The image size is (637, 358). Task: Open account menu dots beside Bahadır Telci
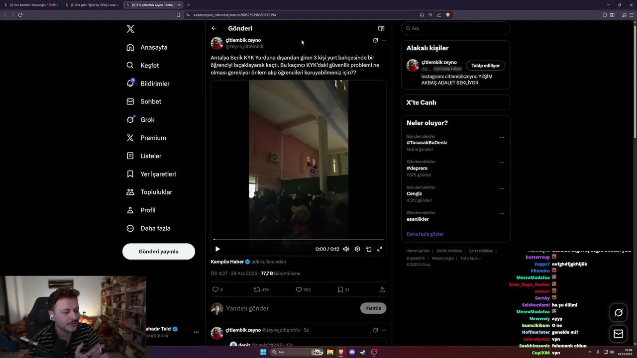click(196, 332)
